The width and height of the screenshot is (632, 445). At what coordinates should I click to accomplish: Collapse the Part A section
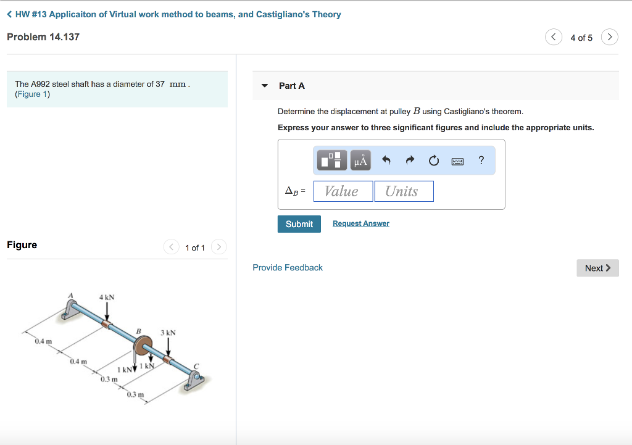pos(265,86)
